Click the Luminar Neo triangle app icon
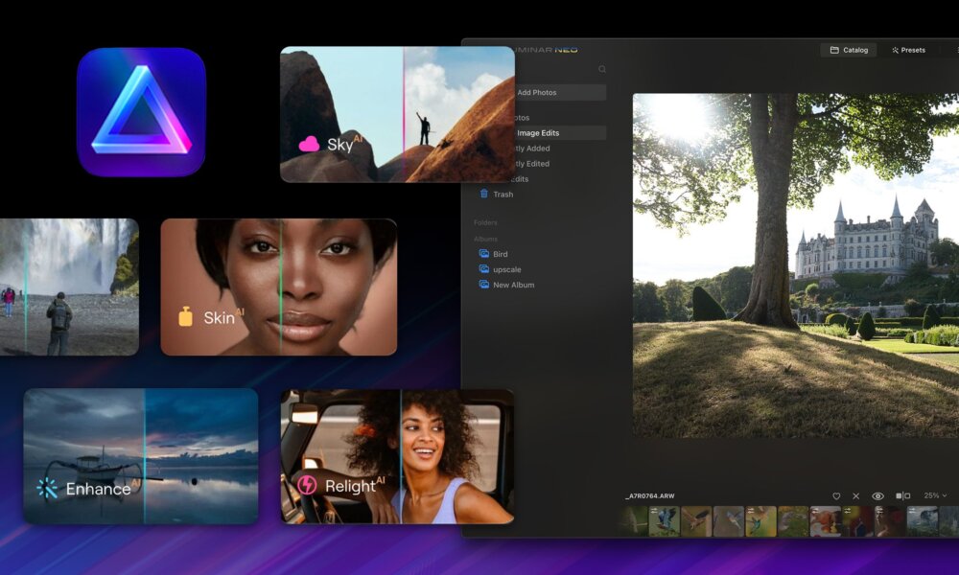The height and width of the screenshot is (575, 959). (141, 112)
